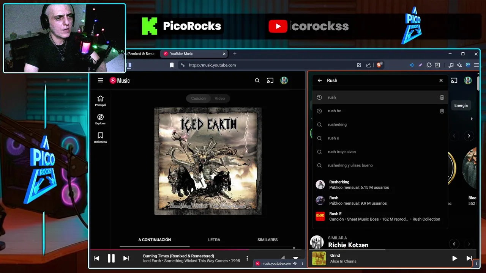Click the Rush search input field
486x273 pixels.
pos(380,80)
